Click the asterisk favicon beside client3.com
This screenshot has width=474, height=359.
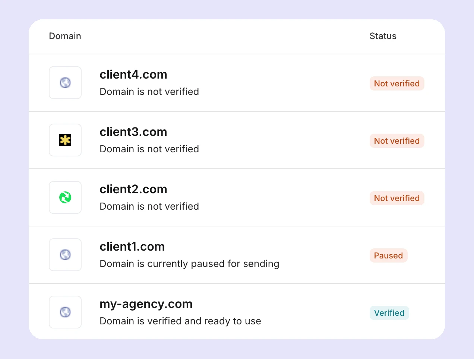pos(65,140)
